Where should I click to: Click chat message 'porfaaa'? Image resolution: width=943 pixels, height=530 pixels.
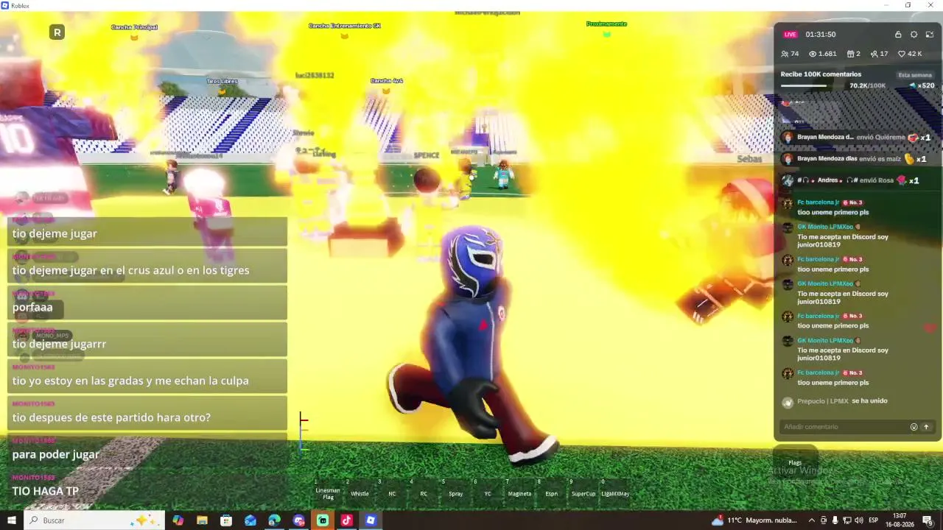coord(32,307)
